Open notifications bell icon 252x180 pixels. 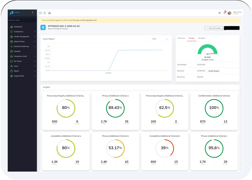pos(225,13)
